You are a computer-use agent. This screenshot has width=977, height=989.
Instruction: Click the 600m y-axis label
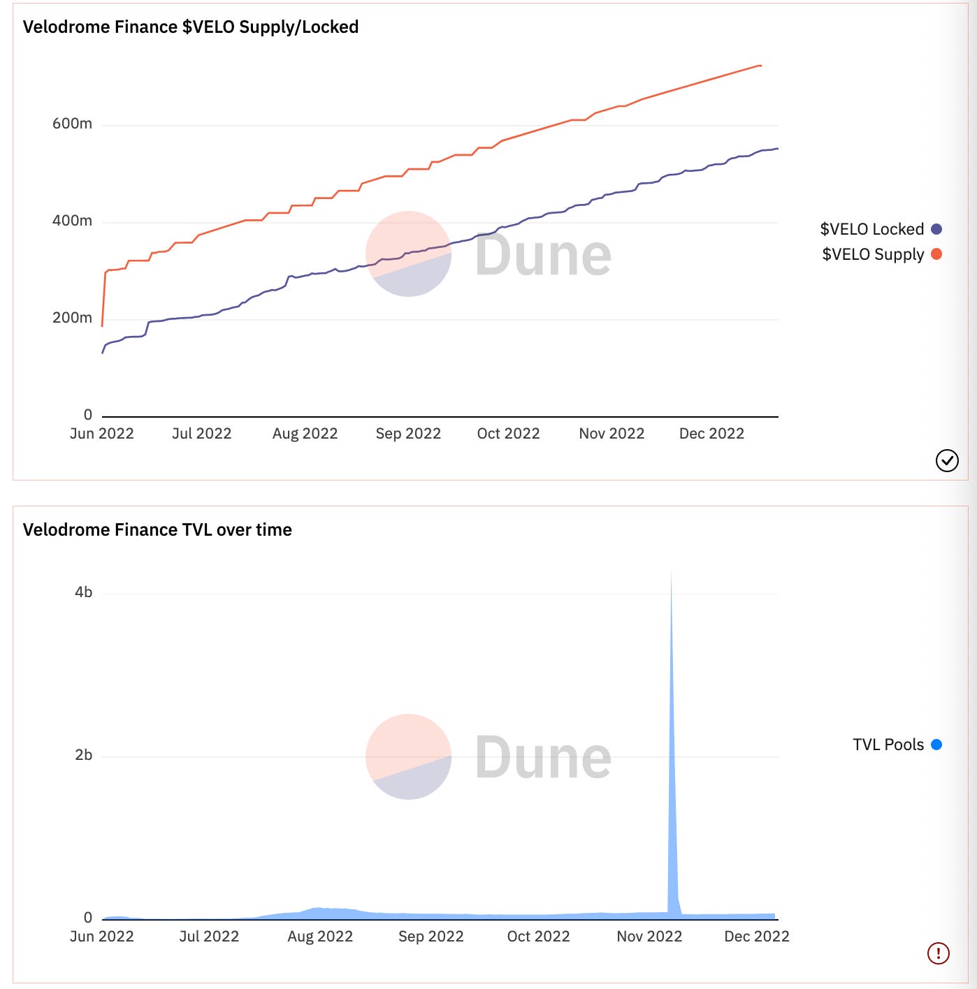pos(72,124)
